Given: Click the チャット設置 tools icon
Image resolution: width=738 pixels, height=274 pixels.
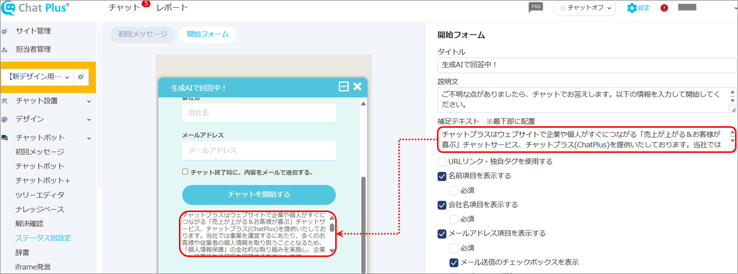Looking at the screenshot, I should [x=4, y=101].
